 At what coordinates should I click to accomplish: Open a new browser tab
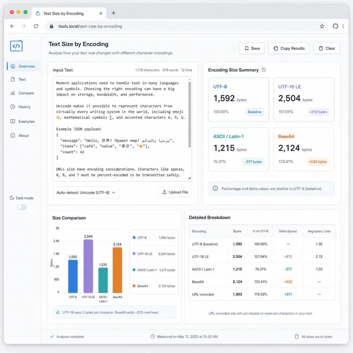[x=113, y=13]
